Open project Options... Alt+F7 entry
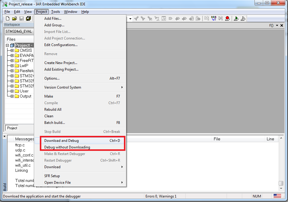The image size is (288, 202). tap(80, 78)
